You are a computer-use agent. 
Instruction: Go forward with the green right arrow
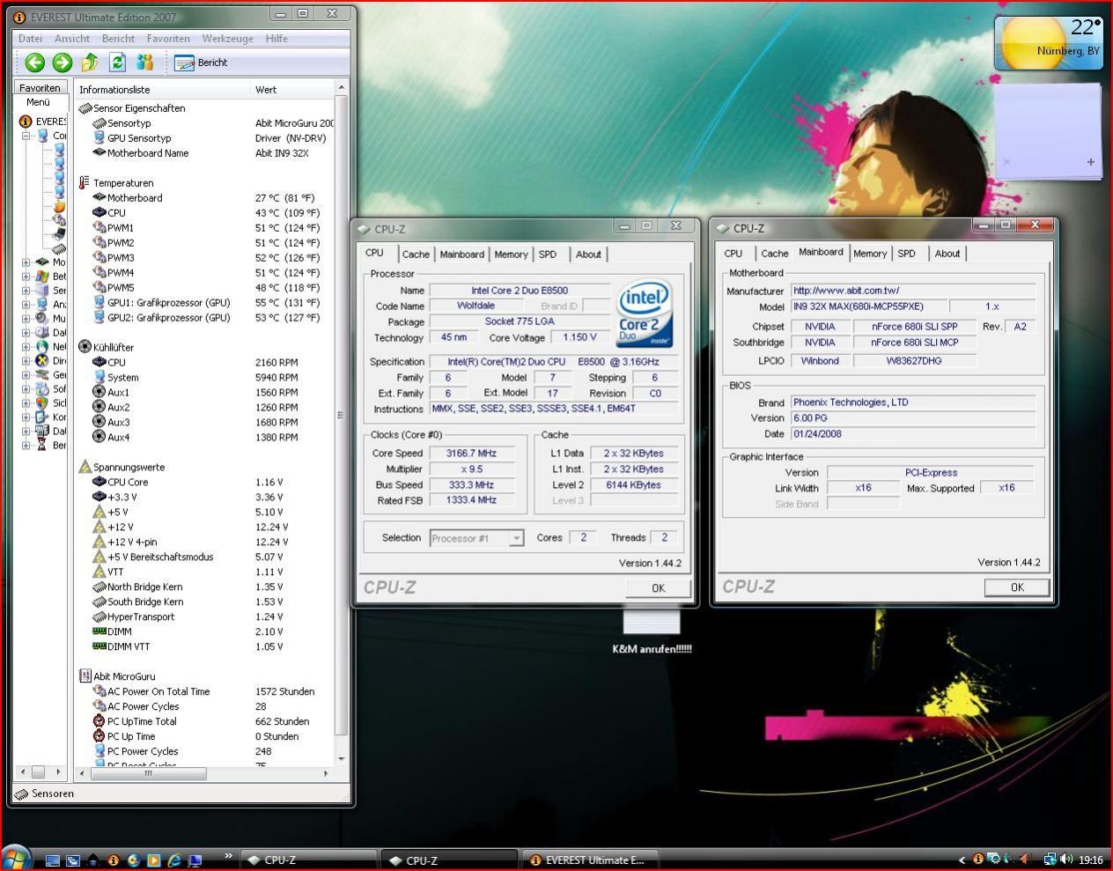pos(63,63)
